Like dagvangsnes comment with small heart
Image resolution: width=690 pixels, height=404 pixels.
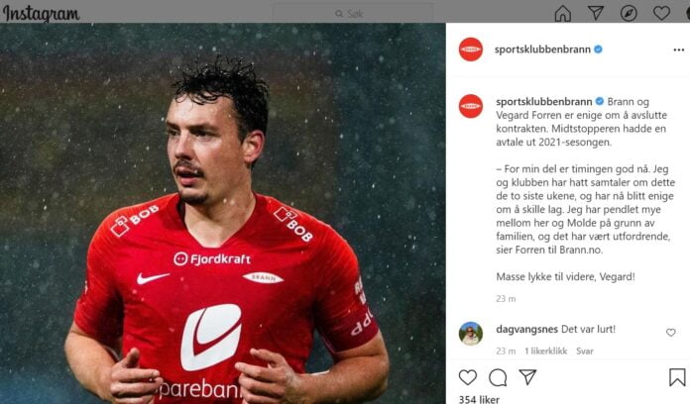pyautogui.click(x=670, y=333)
